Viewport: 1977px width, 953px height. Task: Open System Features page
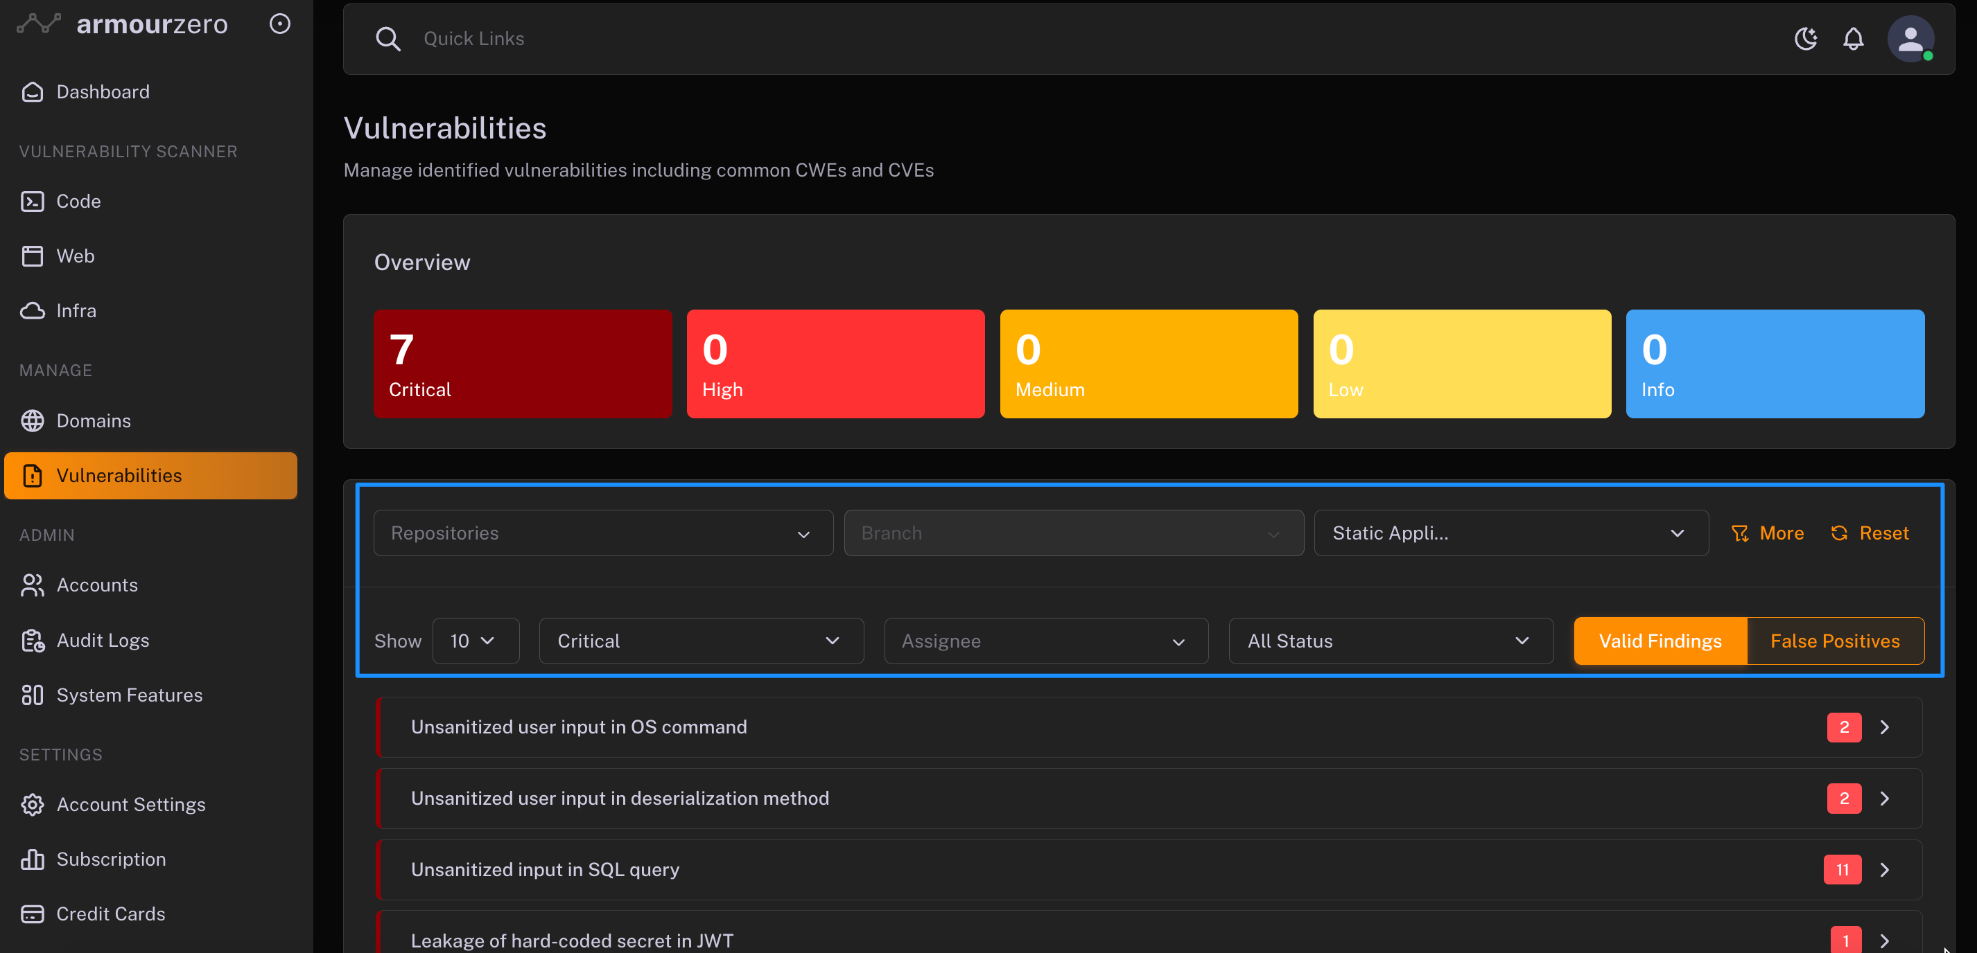coord(129,695)
